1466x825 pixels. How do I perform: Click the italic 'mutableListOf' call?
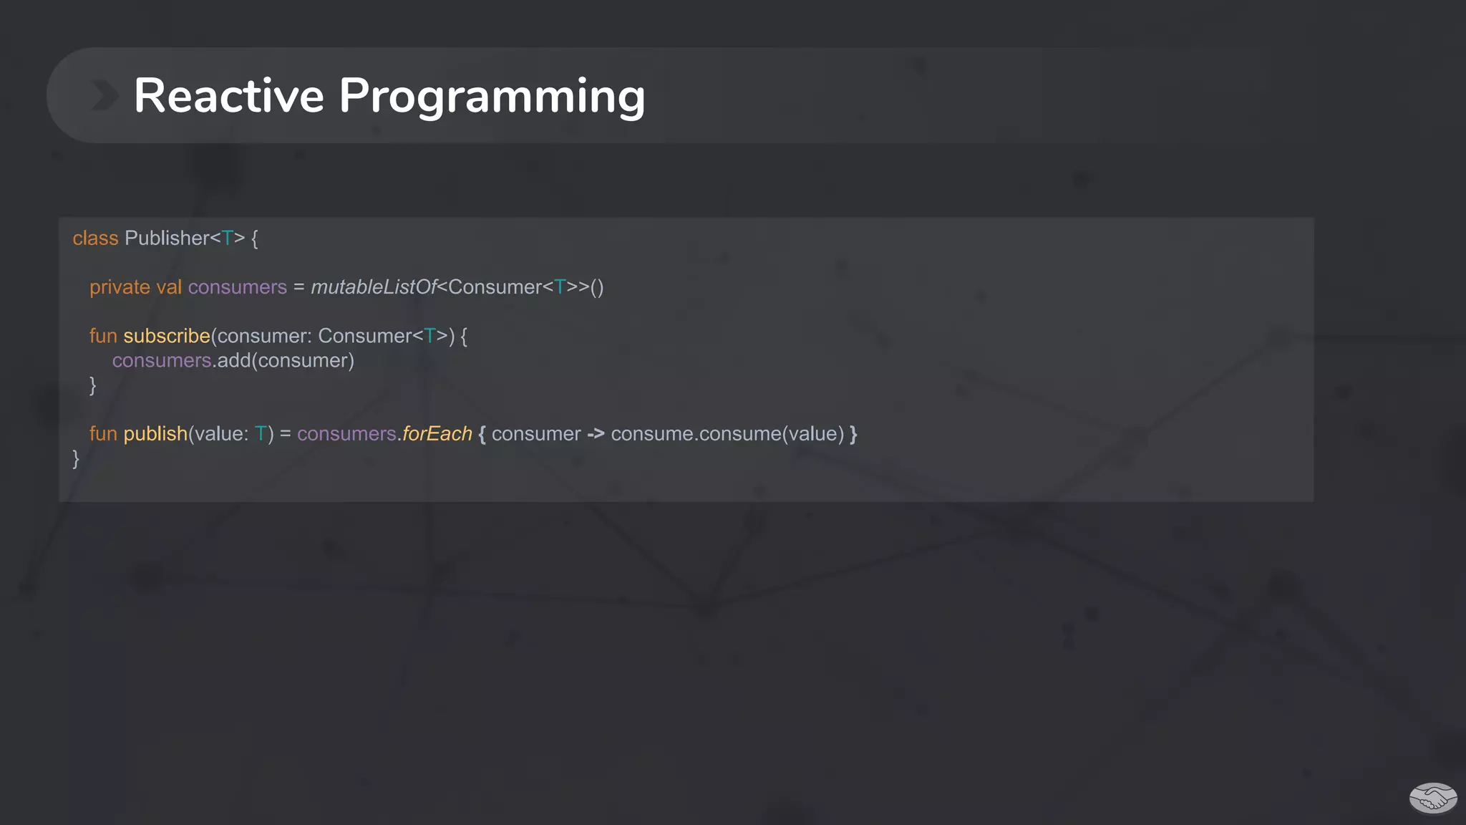tap(374, 287)
